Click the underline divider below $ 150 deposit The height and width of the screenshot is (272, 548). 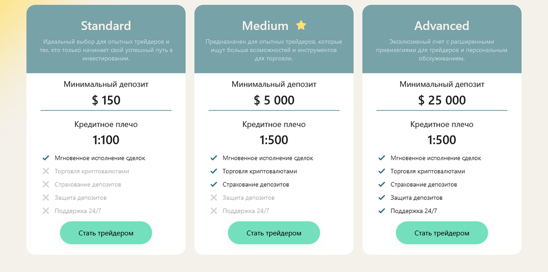106,110
